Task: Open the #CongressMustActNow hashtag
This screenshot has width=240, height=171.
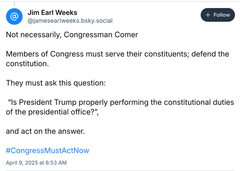Action: pos(47,150)
